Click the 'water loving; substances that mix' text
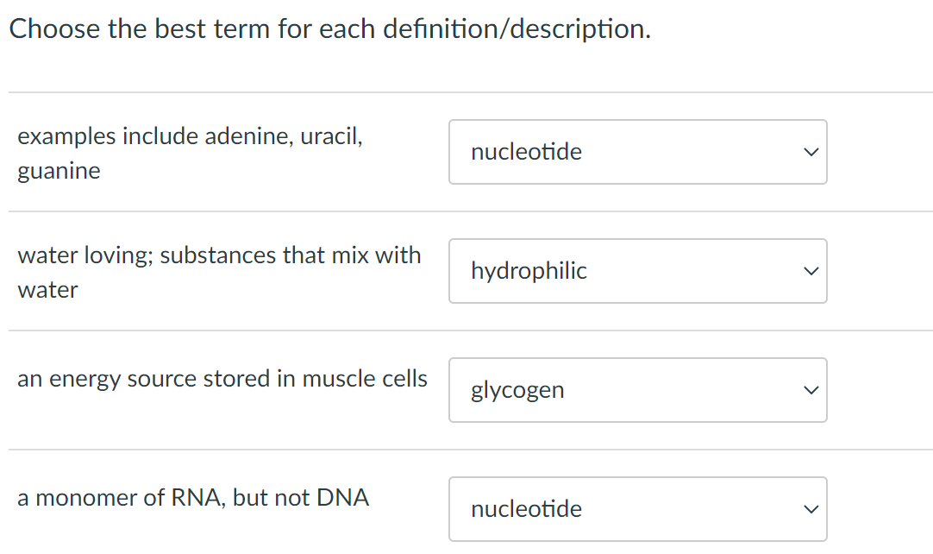933x554 pixels. tap(219, 255)
